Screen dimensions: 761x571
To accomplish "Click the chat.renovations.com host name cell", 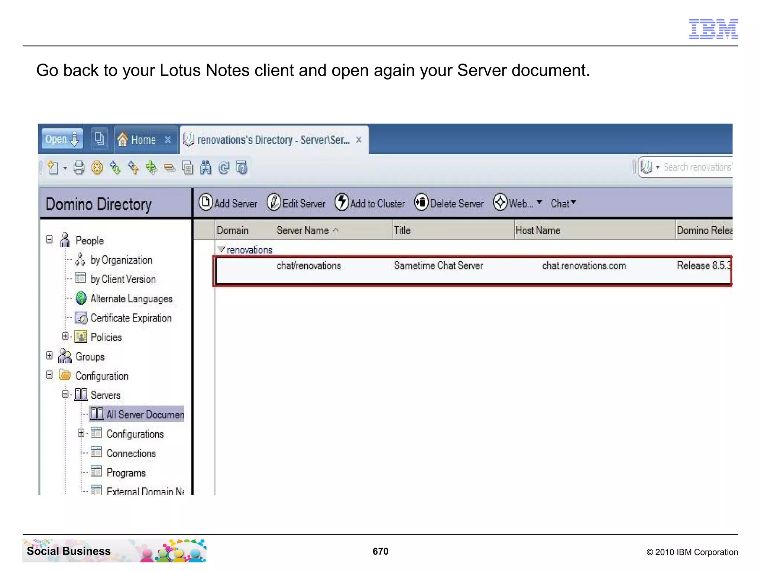I will click(584, 266).
